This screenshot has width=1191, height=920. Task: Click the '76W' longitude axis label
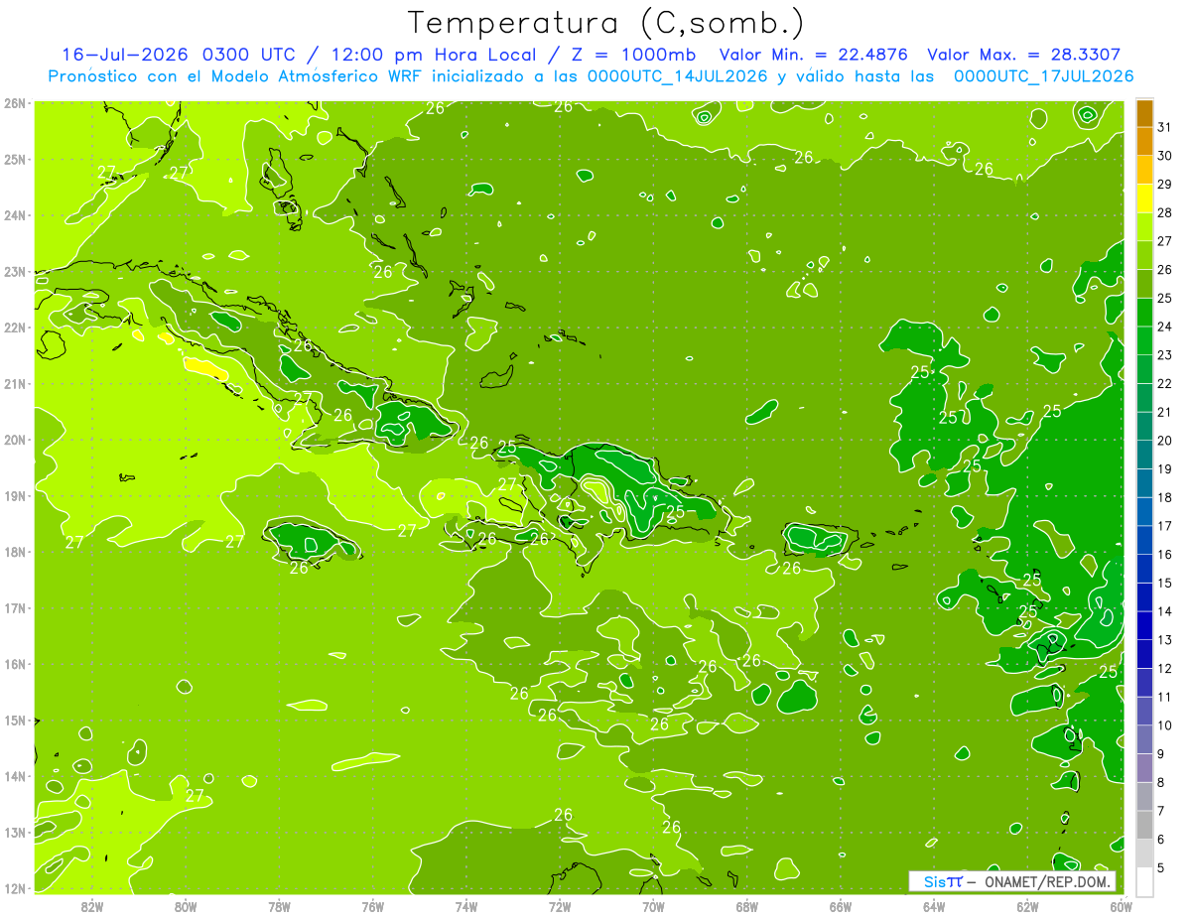point(373,906)
